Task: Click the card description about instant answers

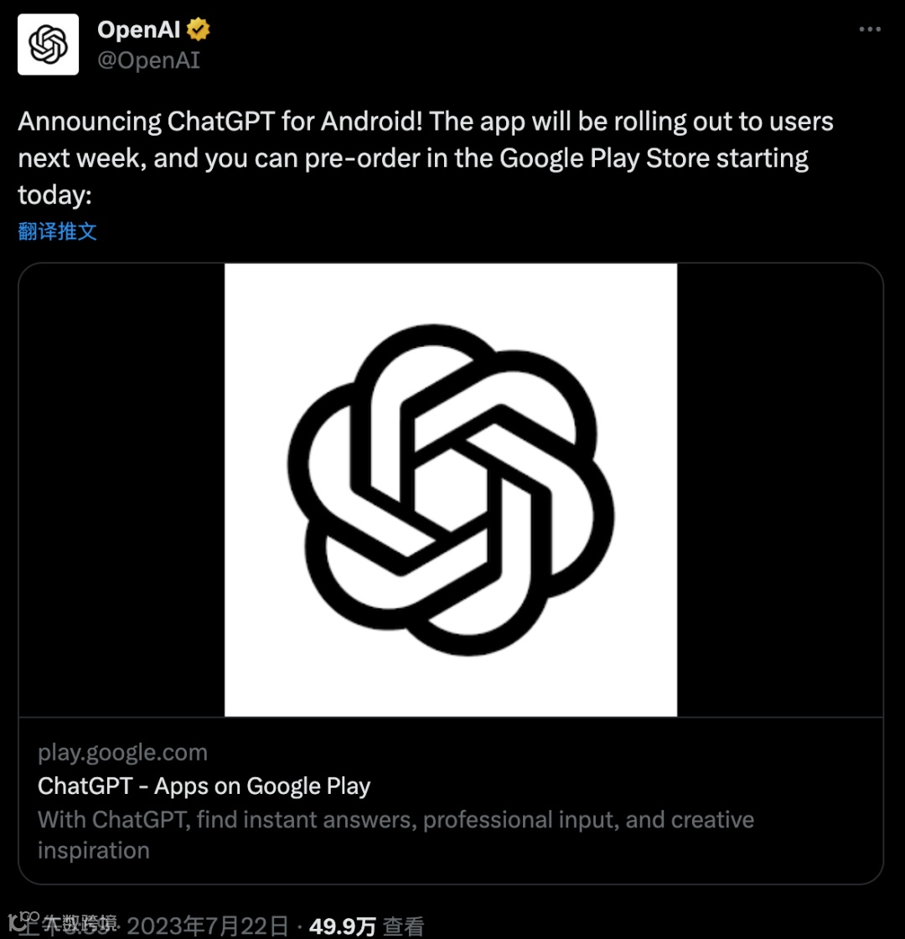Action: [x=396, y=819]
